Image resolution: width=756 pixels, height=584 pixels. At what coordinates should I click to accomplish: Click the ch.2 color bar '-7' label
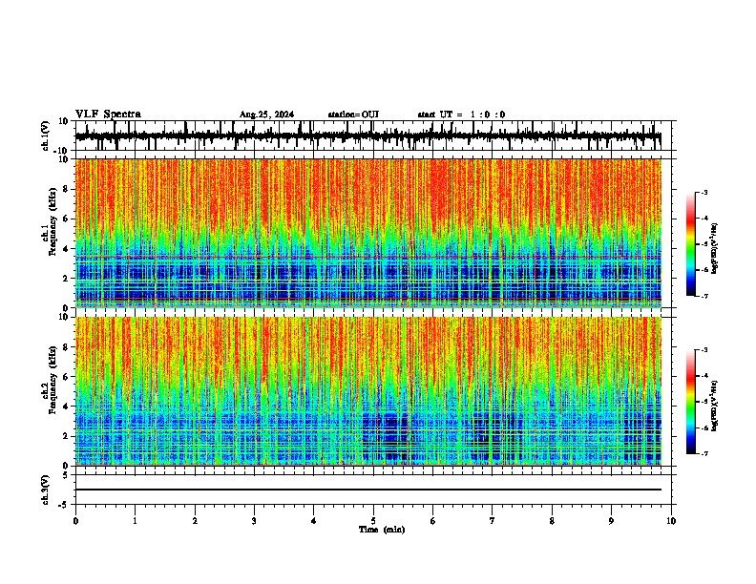click(704, 454)
